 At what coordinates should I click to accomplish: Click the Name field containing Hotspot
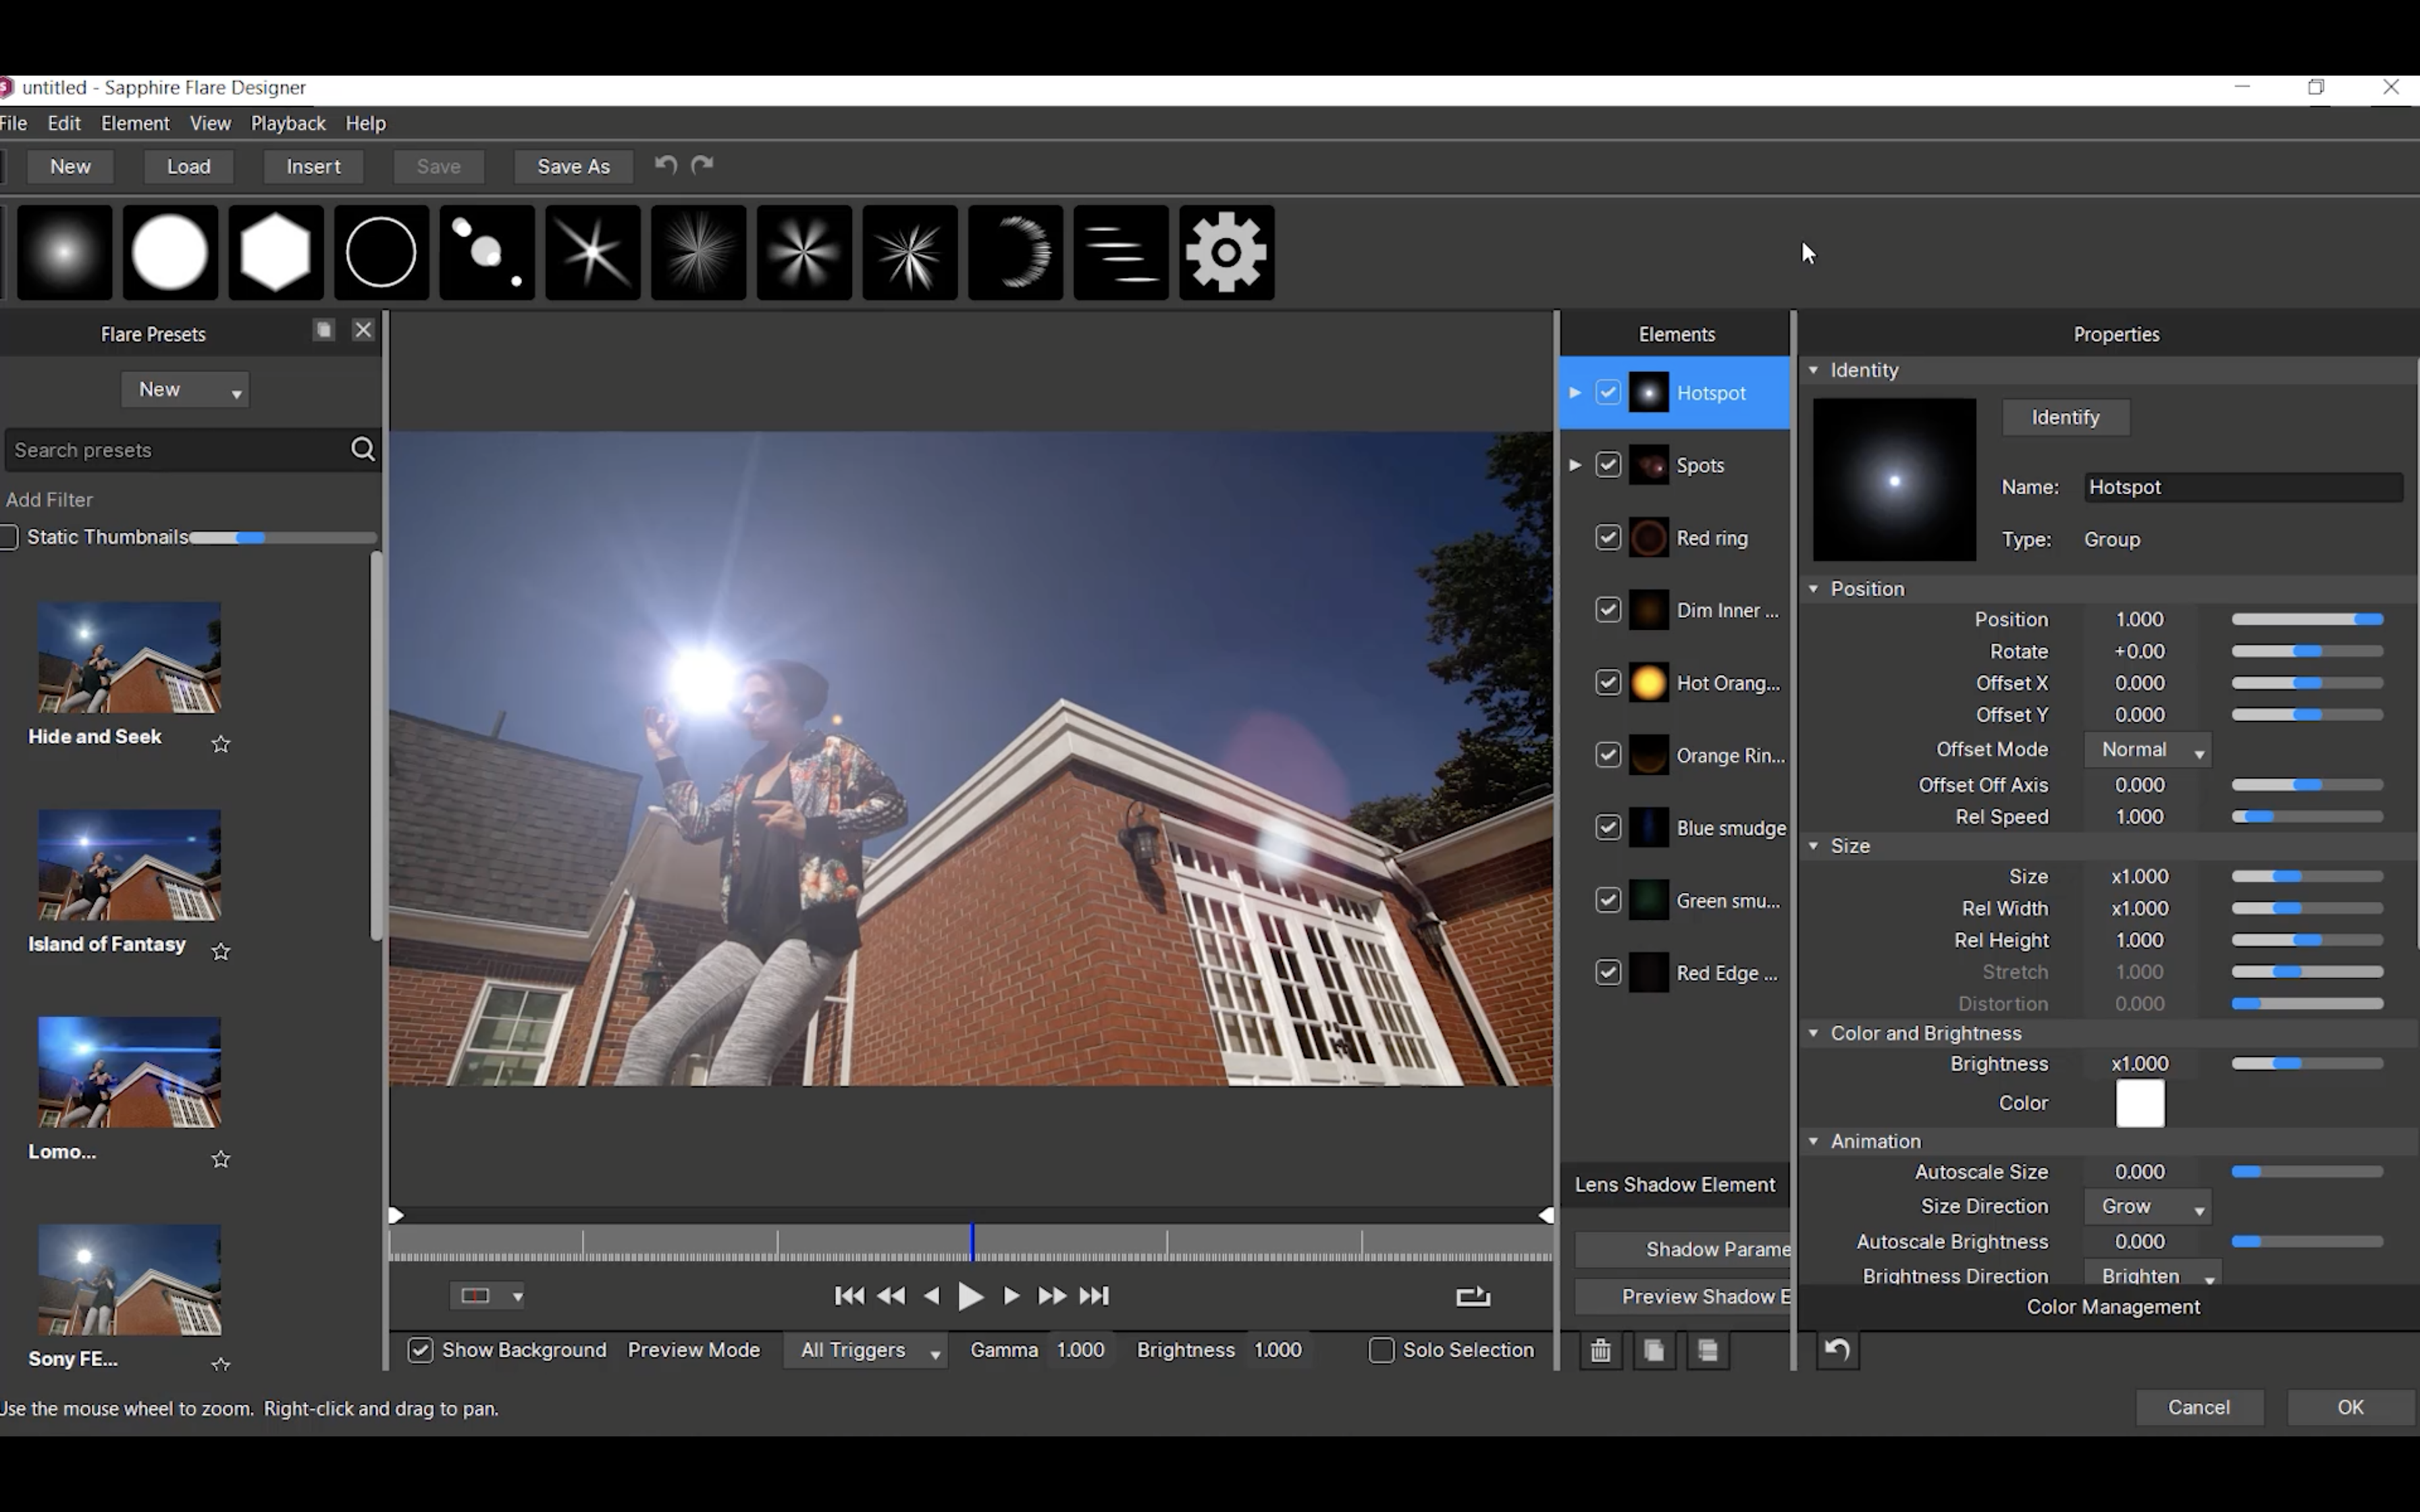point(2244,487)
